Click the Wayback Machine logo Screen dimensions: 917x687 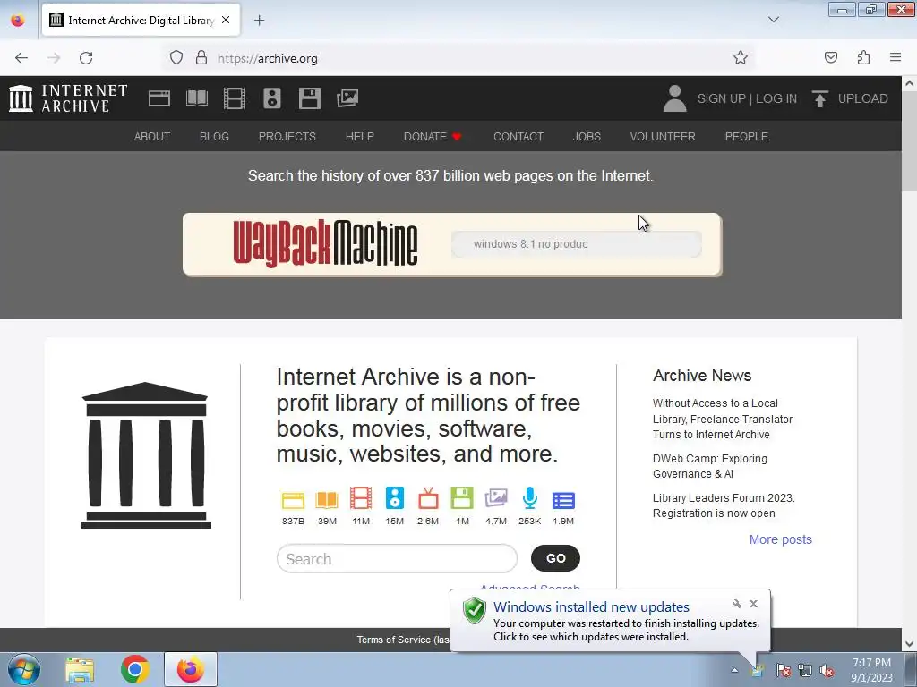325,243
